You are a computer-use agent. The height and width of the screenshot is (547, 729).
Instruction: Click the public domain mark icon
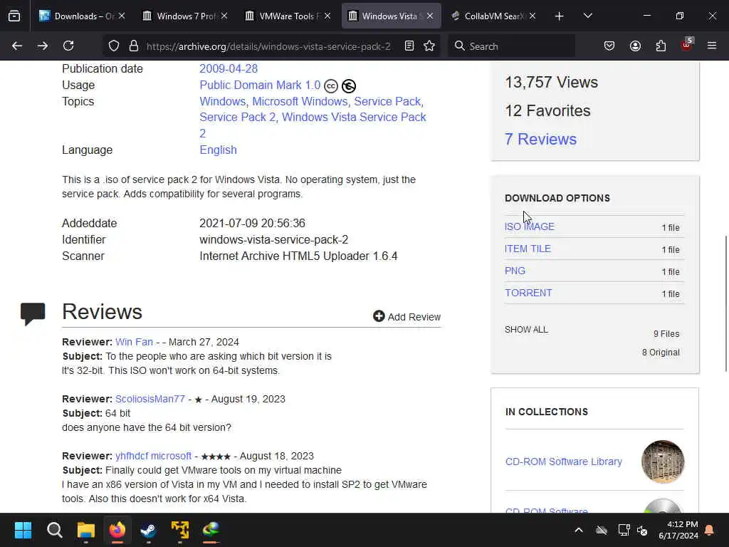pos(349,86)
